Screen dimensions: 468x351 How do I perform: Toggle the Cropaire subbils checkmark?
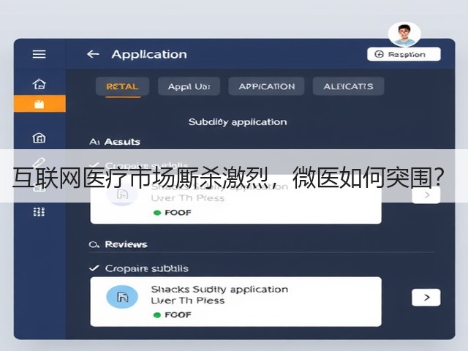click(94, 268)
